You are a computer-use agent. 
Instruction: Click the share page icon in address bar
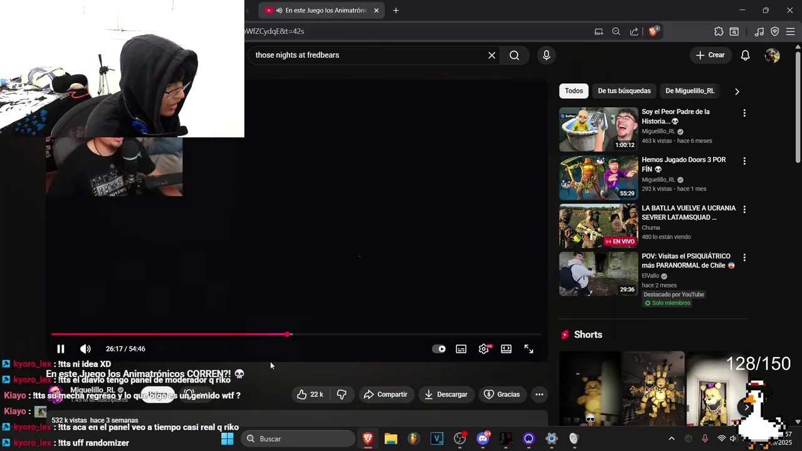click(x=634, y=31)
